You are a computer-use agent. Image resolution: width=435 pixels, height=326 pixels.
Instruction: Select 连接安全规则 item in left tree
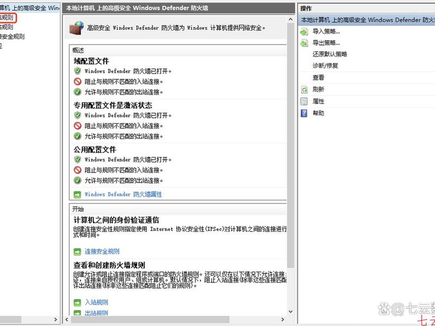click(12, 36)
